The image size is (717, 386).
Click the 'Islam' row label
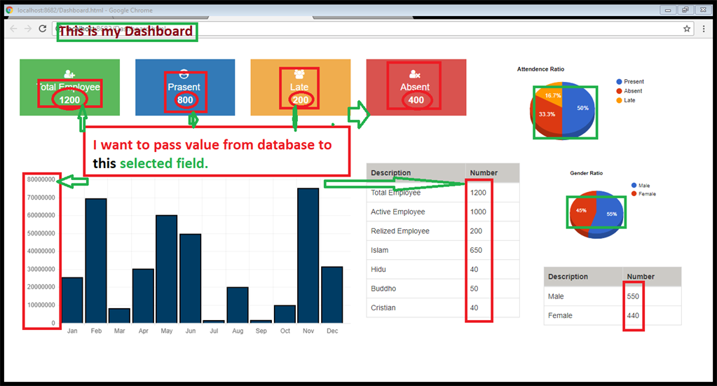(380, 250)
